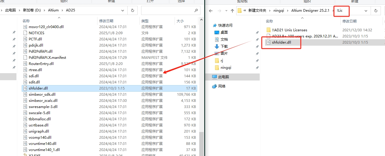Click the back arrow in the right window

(x=210, y=11)
